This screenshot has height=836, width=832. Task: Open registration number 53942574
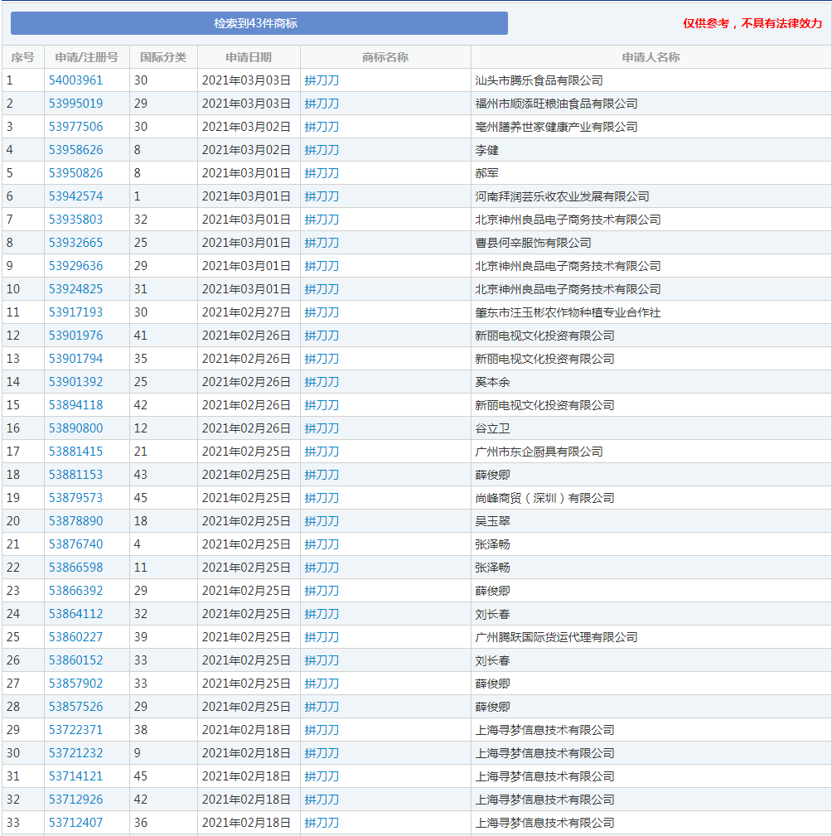(x=75, y=196)
